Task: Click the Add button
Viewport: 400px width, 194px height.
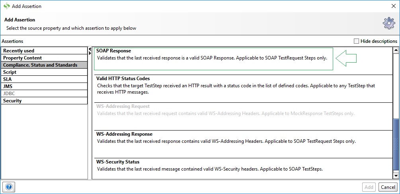Action: (369, 187)
